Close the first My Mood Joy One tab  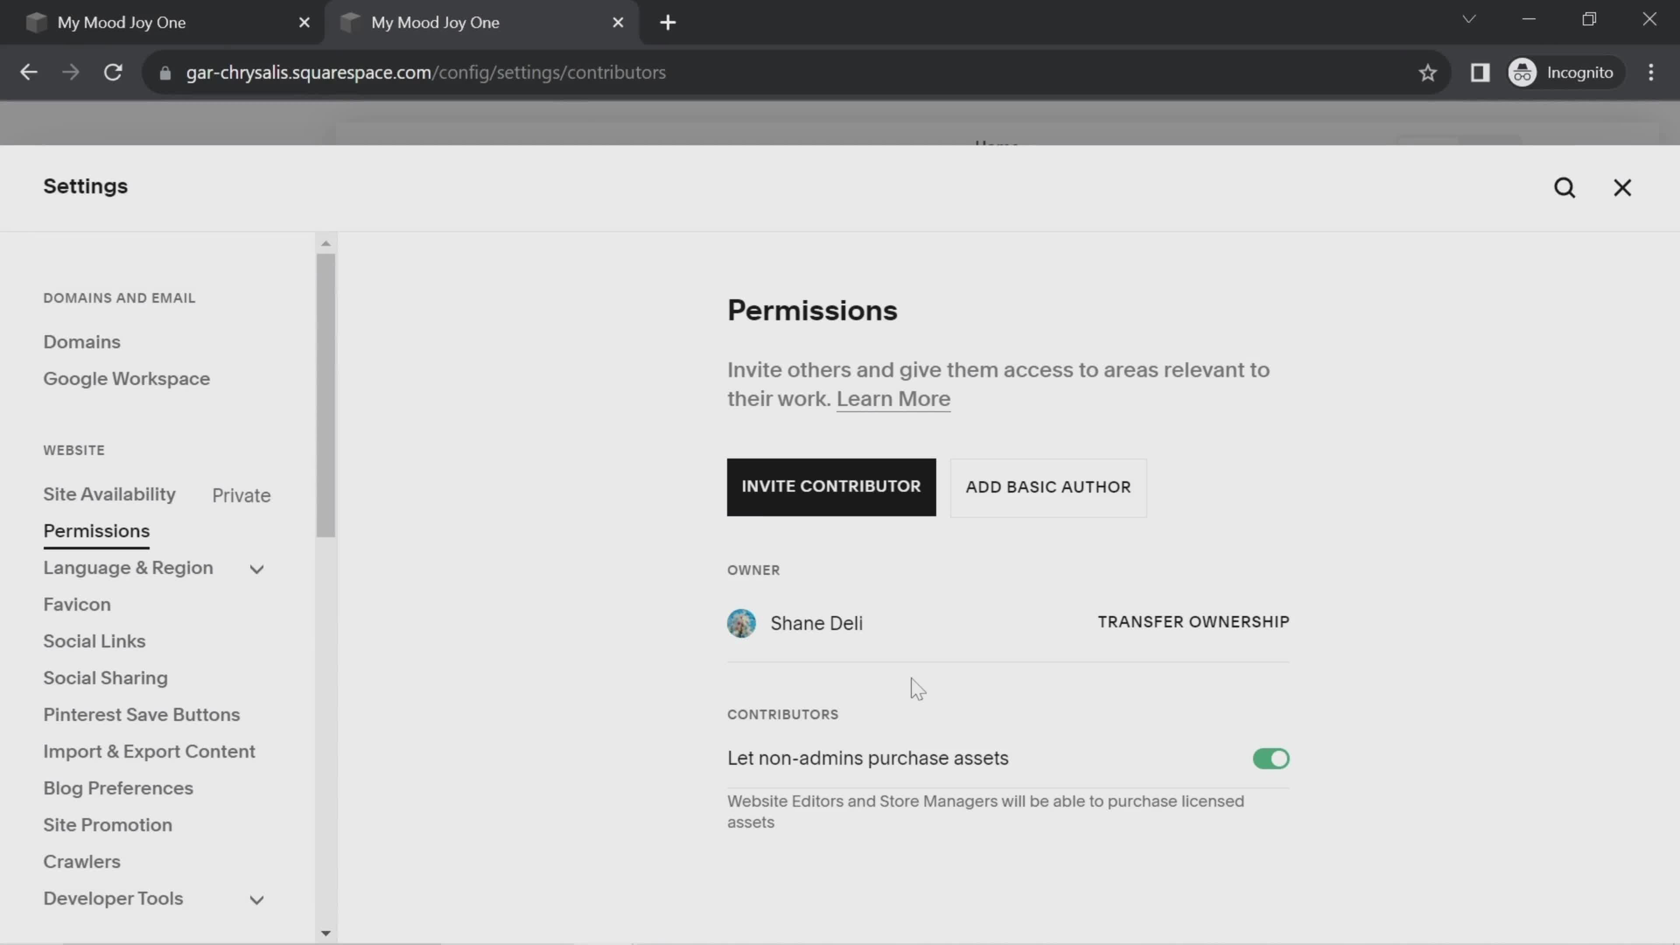(304, 23)
